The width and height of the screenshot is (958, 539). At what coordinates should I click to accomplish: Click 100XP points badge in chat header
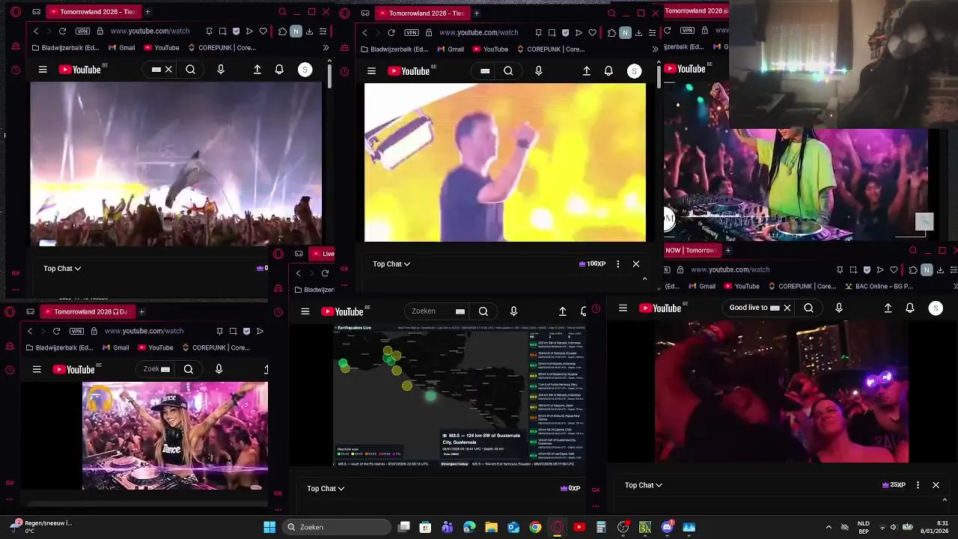click(592, 264)
